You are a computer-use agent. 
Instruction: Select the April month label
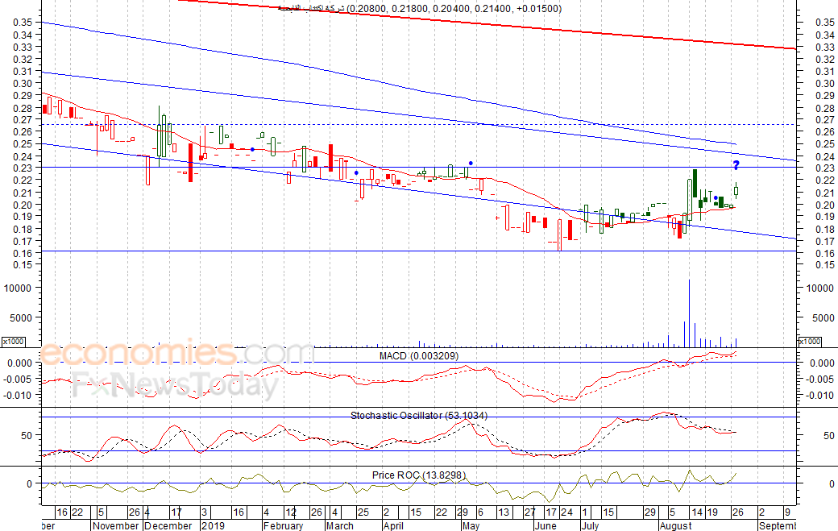tap(393, 525)
